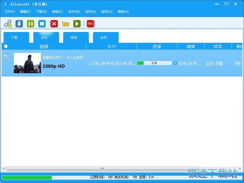Click the red REC record icon
This screenshot has height=183, width=244.
[x=90, y=24]
